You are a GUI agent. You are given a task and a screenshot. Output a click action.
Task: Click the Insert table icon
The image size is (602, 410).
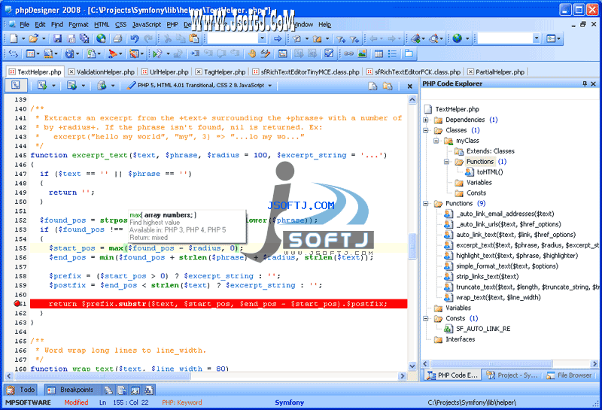379,53
